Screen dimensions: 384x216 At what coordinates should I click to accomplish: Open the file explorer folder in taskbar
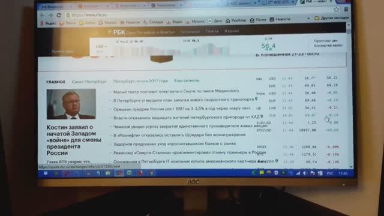[x=108, y=173]
